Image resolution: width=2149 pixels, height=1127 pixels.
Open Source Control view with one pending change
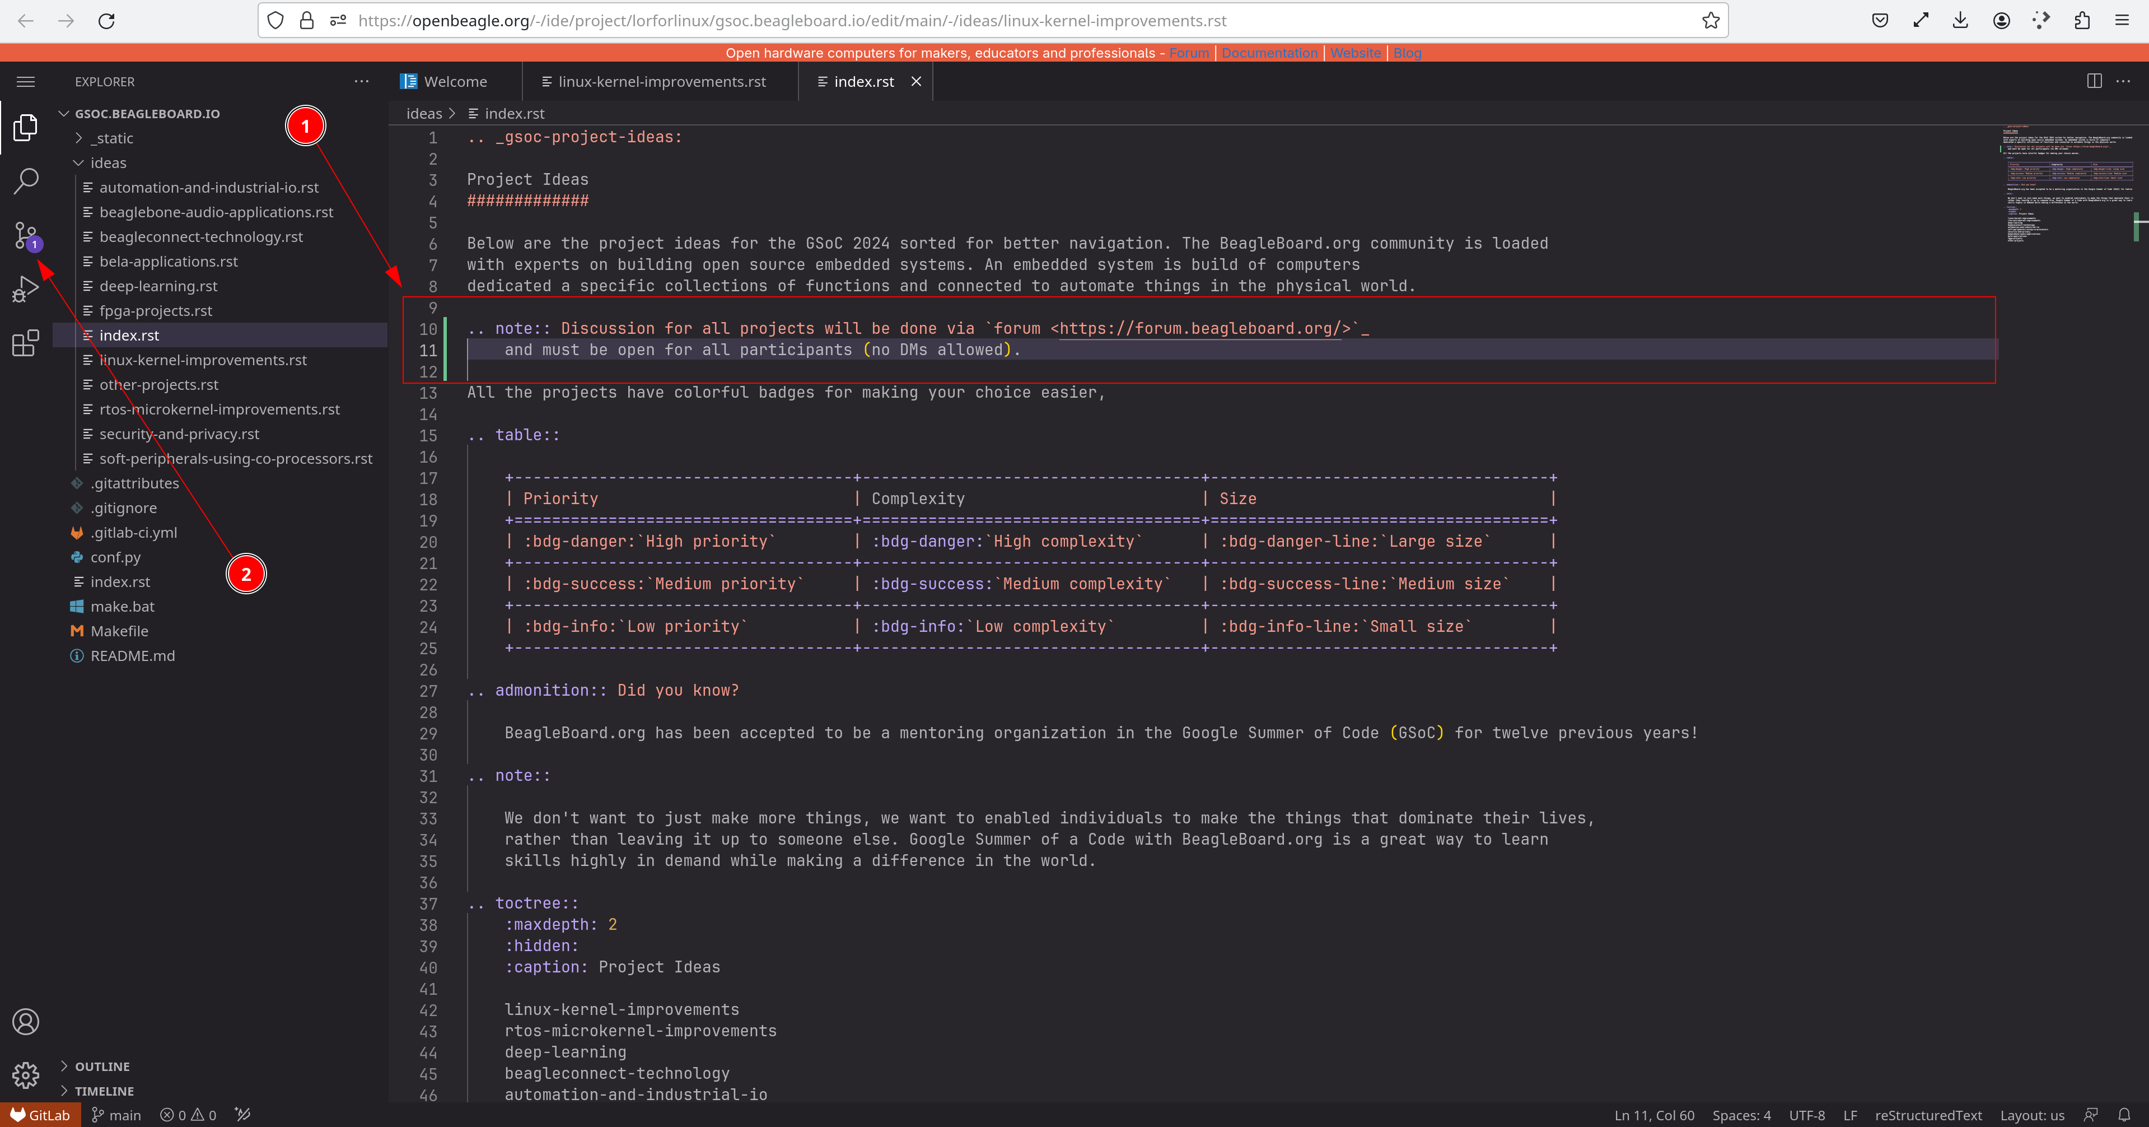click(26, 235)
